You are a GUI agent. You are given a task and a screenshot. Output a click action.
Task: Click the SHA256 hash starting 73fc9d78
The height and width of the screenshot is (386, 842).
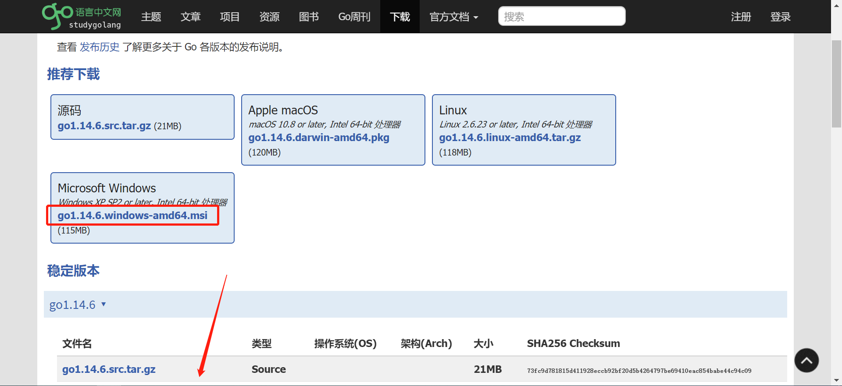coord(639,371)
